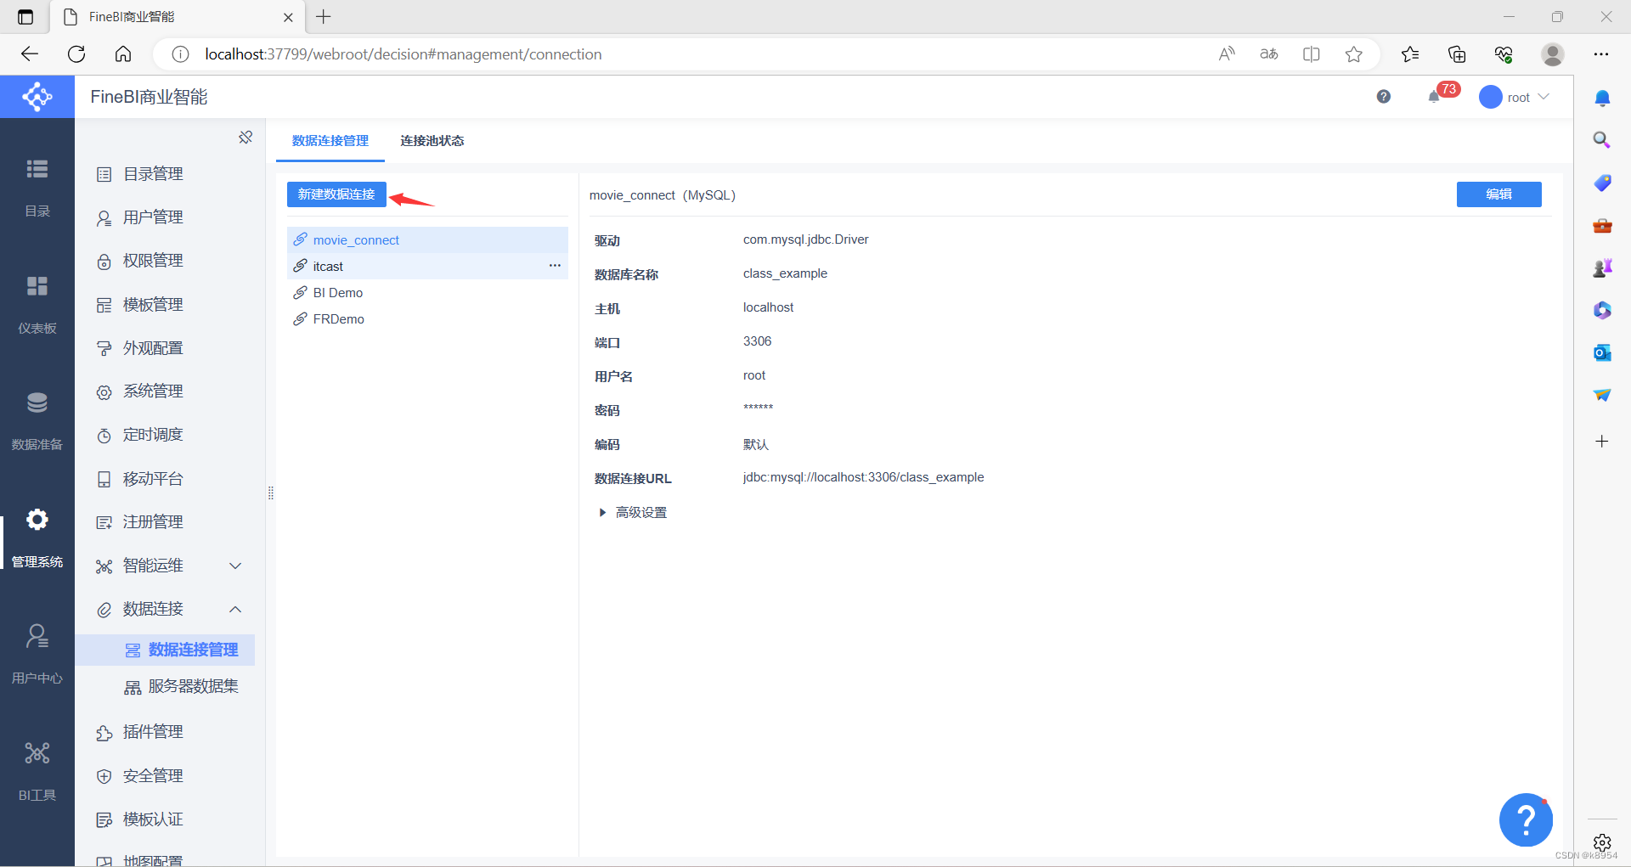Switch to 连接池状态 tab
The height and width of the screenshot is (867, 1631).
[432, 141]
